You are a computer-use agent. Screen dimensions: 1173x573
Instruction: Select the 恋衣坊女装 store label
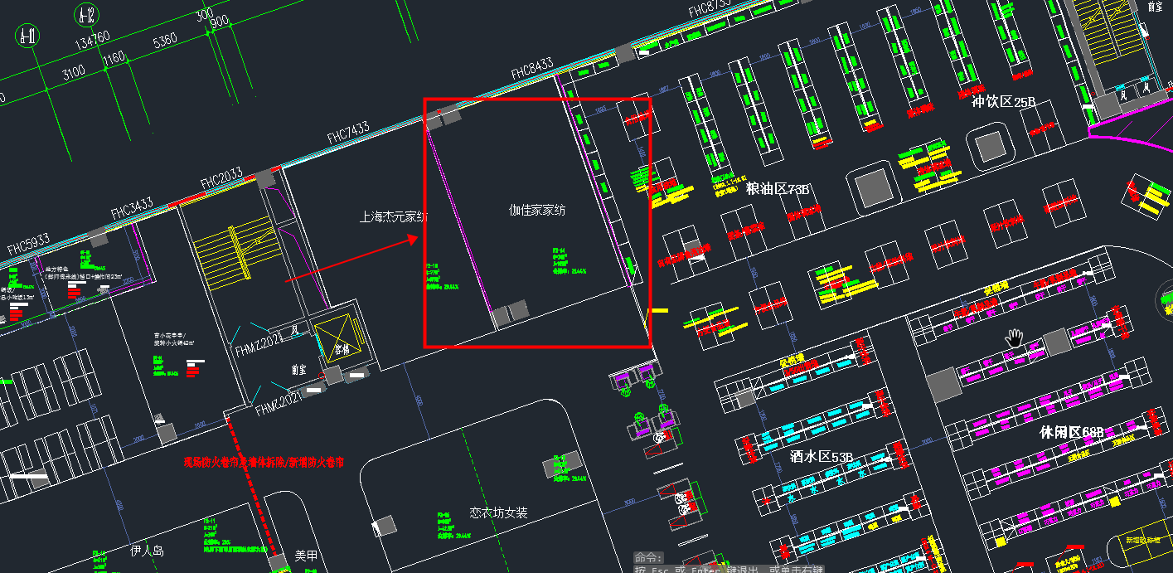point(498,512)
